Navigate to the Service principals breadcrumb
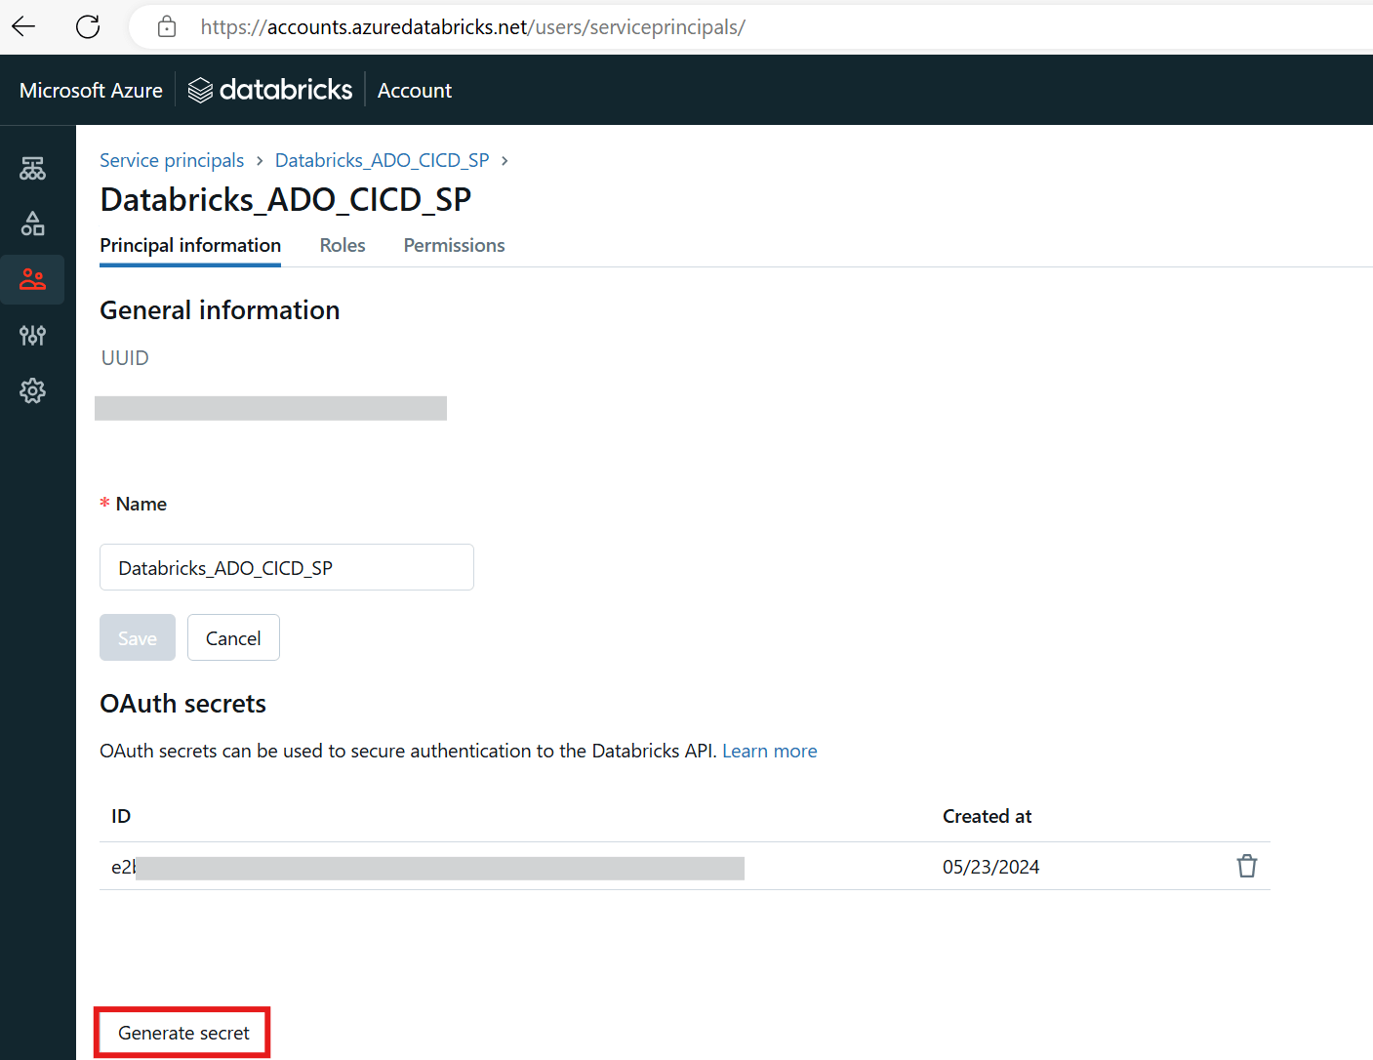This screenshot has height=1060, width=1373. click(x=172, y=160)
